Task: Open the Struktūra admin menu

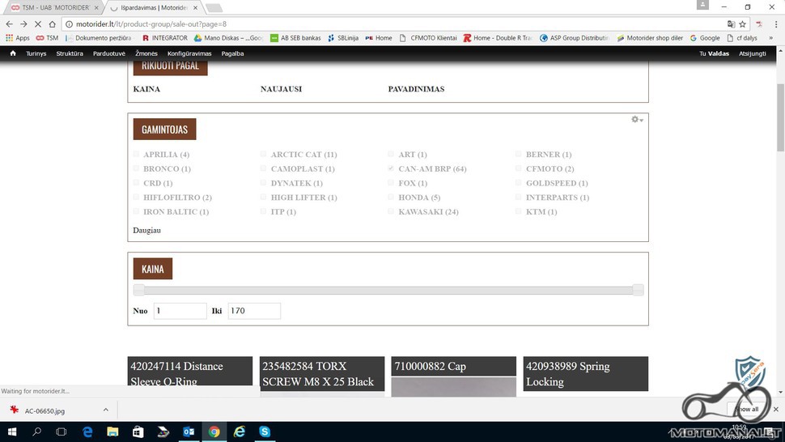Action: [x=70, y=53]
